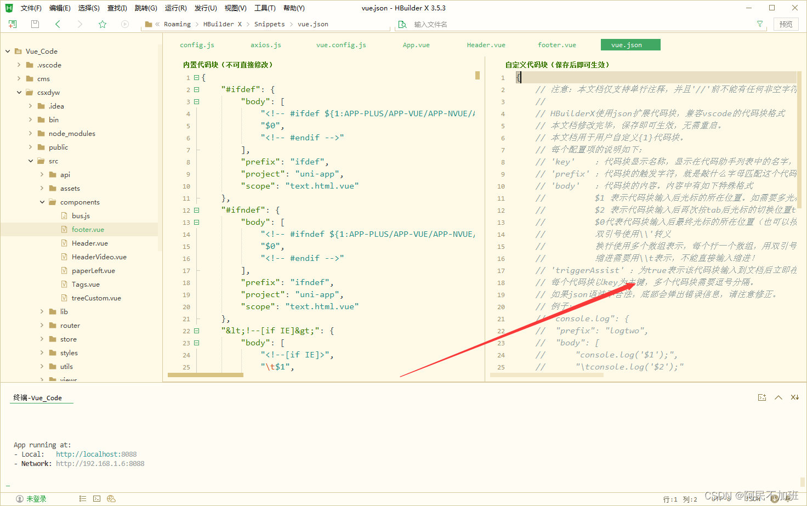Close the terminal panel with X-arrow icon
The height and width of the screenshot is (506, 807).
click(795, 397)
